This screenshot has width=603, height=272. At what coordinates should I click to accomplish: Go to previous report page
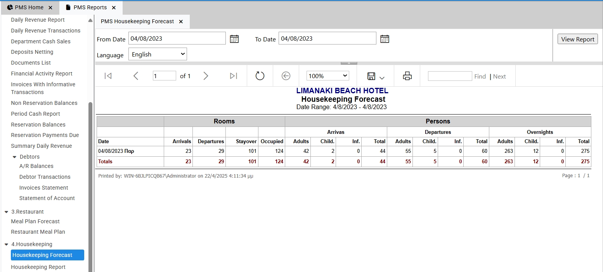[x=135, y=76]
